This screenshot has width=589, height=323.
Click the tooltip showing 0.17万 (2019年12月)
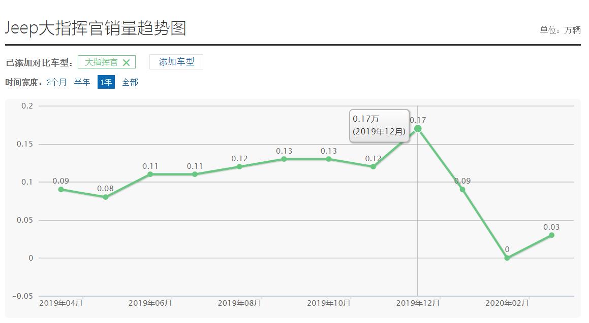[380, 126]
